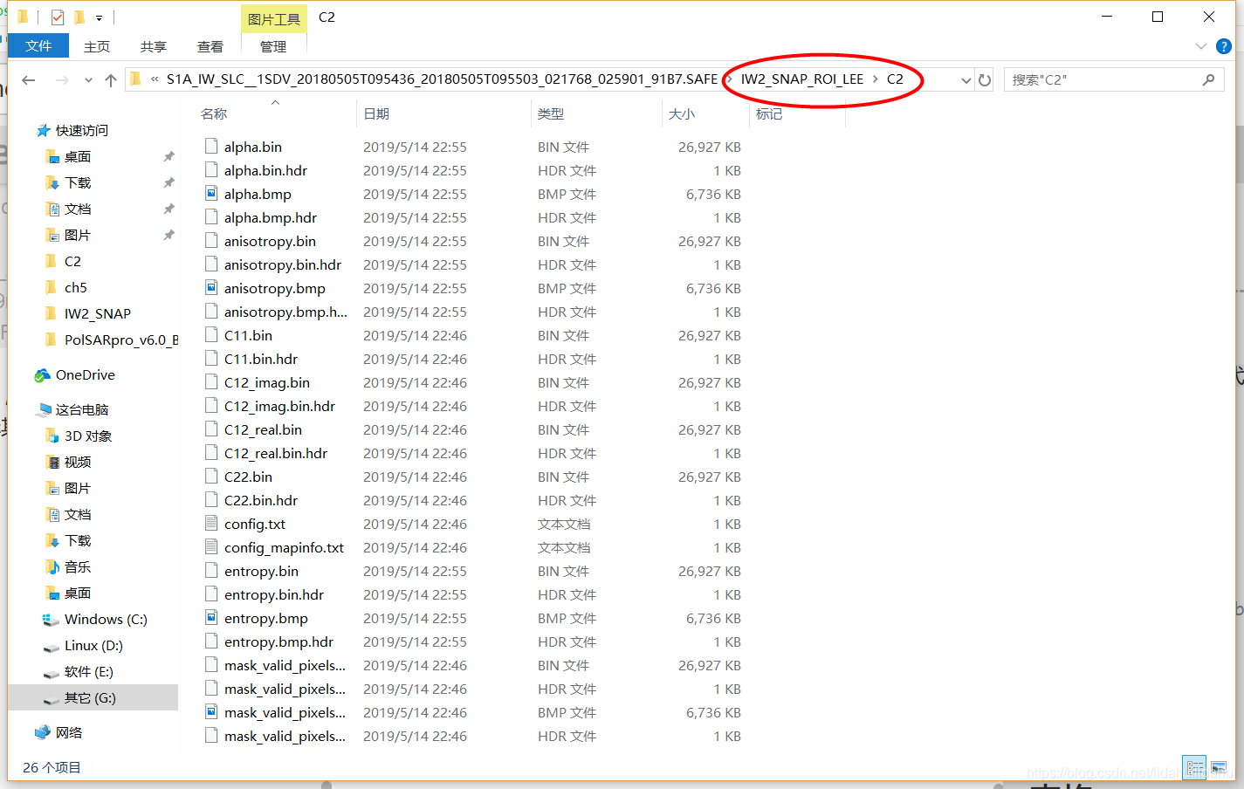The image size is (1244, 789).
Task: Expand the address bar history dropdown
Action: click(x=966, y=80)
